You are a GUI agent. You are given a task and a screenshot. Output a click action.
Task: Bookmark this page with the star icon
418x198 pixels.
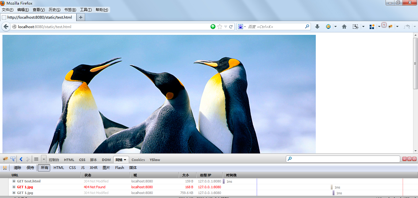click(x=220, y=27)
